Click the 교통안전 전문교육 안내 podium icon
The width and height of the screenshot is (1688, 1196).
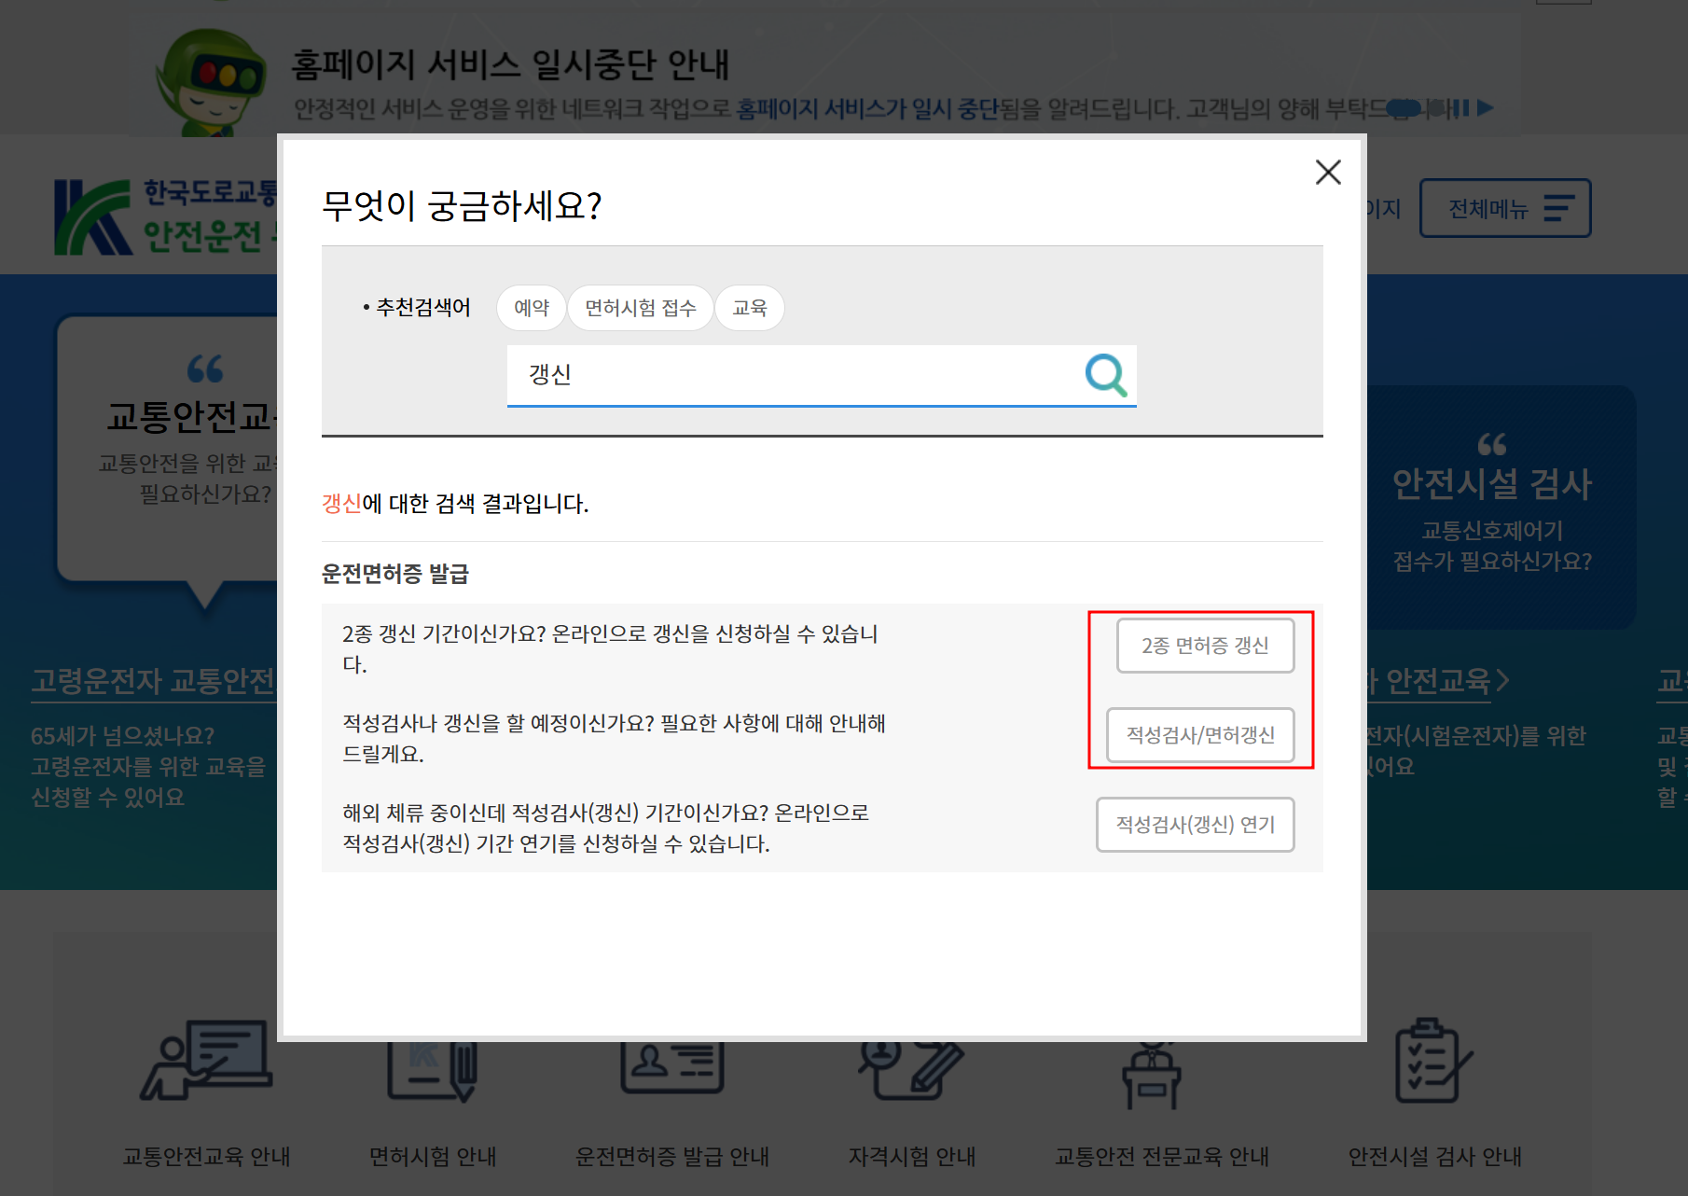1151,1073
